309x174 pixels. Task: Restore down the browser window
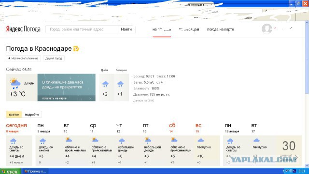pos(298,3)
